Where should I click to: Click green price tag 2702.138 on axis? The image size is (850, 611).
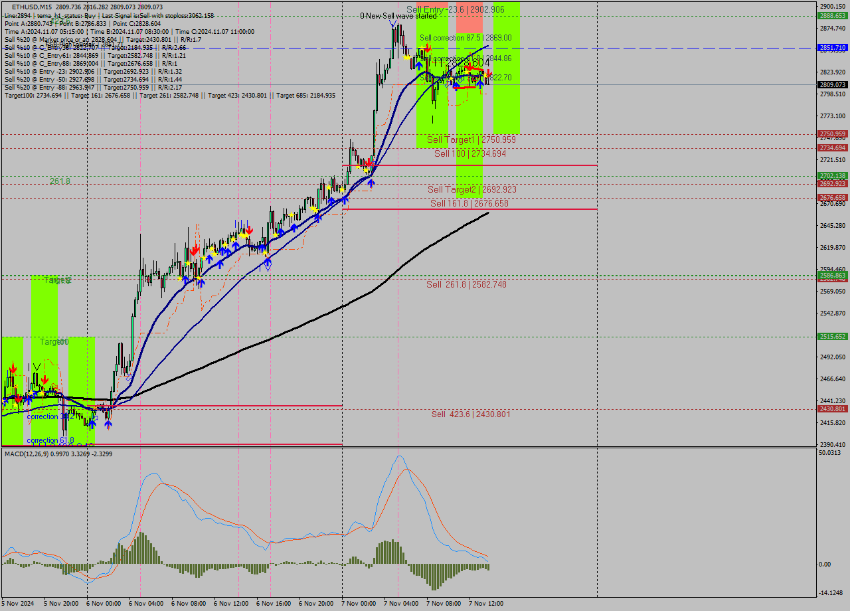(832, 176)
